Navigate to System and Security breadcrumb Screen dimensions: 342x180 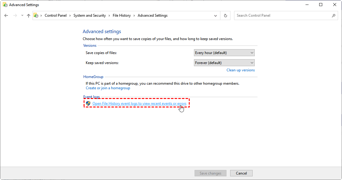pyautogui.click(x=90, y=15)
